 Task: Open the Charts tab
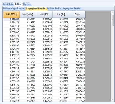point(26,4)
